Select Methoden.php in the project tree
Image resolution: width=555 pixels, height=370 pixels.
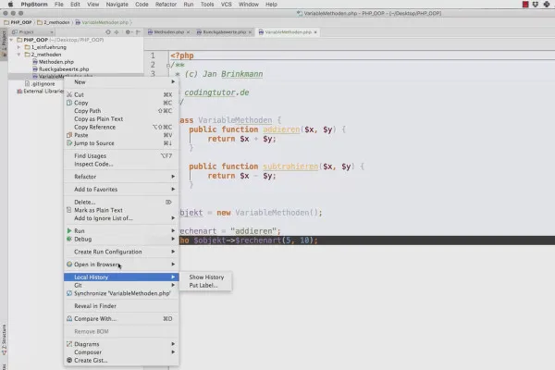56,62
